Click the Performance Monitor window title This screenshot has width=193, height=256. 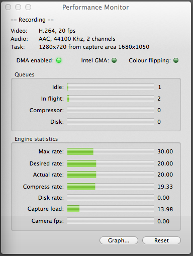[x=95, y=8]
